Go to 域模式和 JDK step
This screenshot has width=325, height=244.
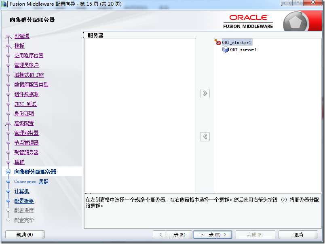coord(29,75)
